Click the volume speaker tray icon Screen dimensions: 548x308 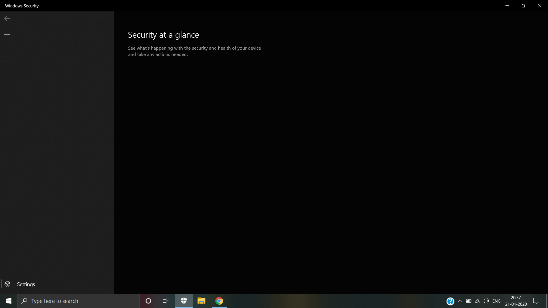point(486,301)
